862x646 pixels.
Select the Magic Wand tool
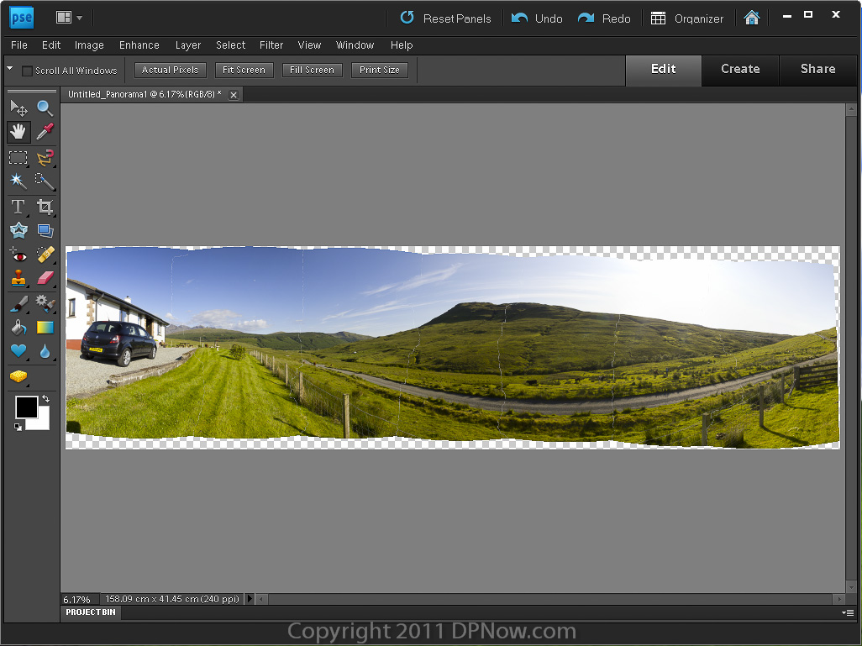coord(18,181)
